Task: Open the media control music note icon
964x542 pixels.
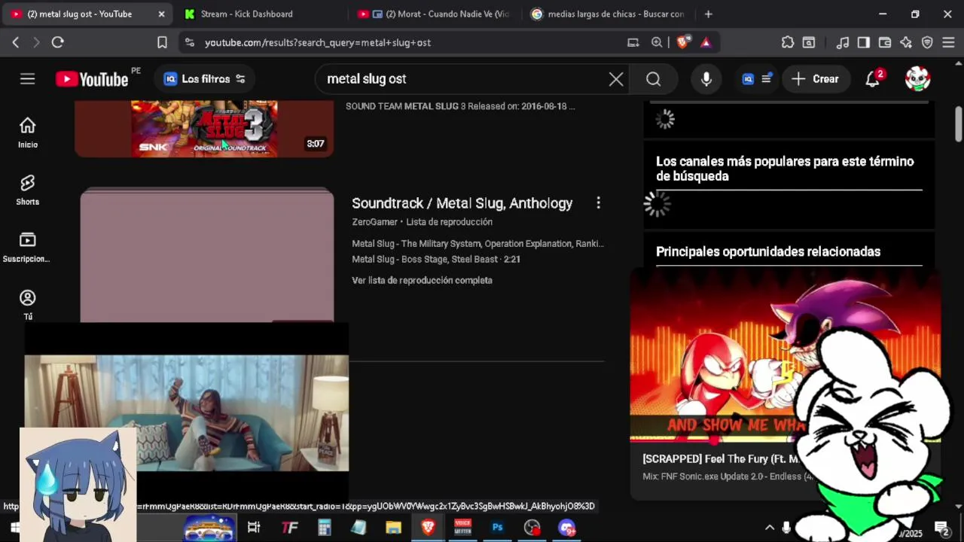Action: [x=843, y=43]
